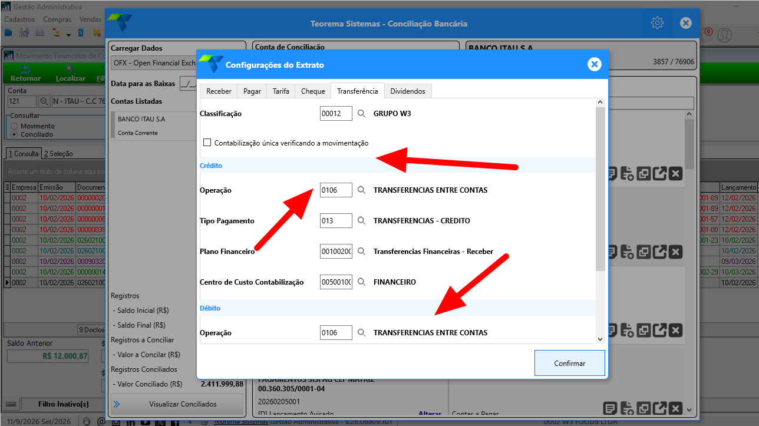This screenshot has height=426, width=759.
Task: Open the Conciliação Bancária settings gear
Action: pyautogui.click(x=657, y=23)
